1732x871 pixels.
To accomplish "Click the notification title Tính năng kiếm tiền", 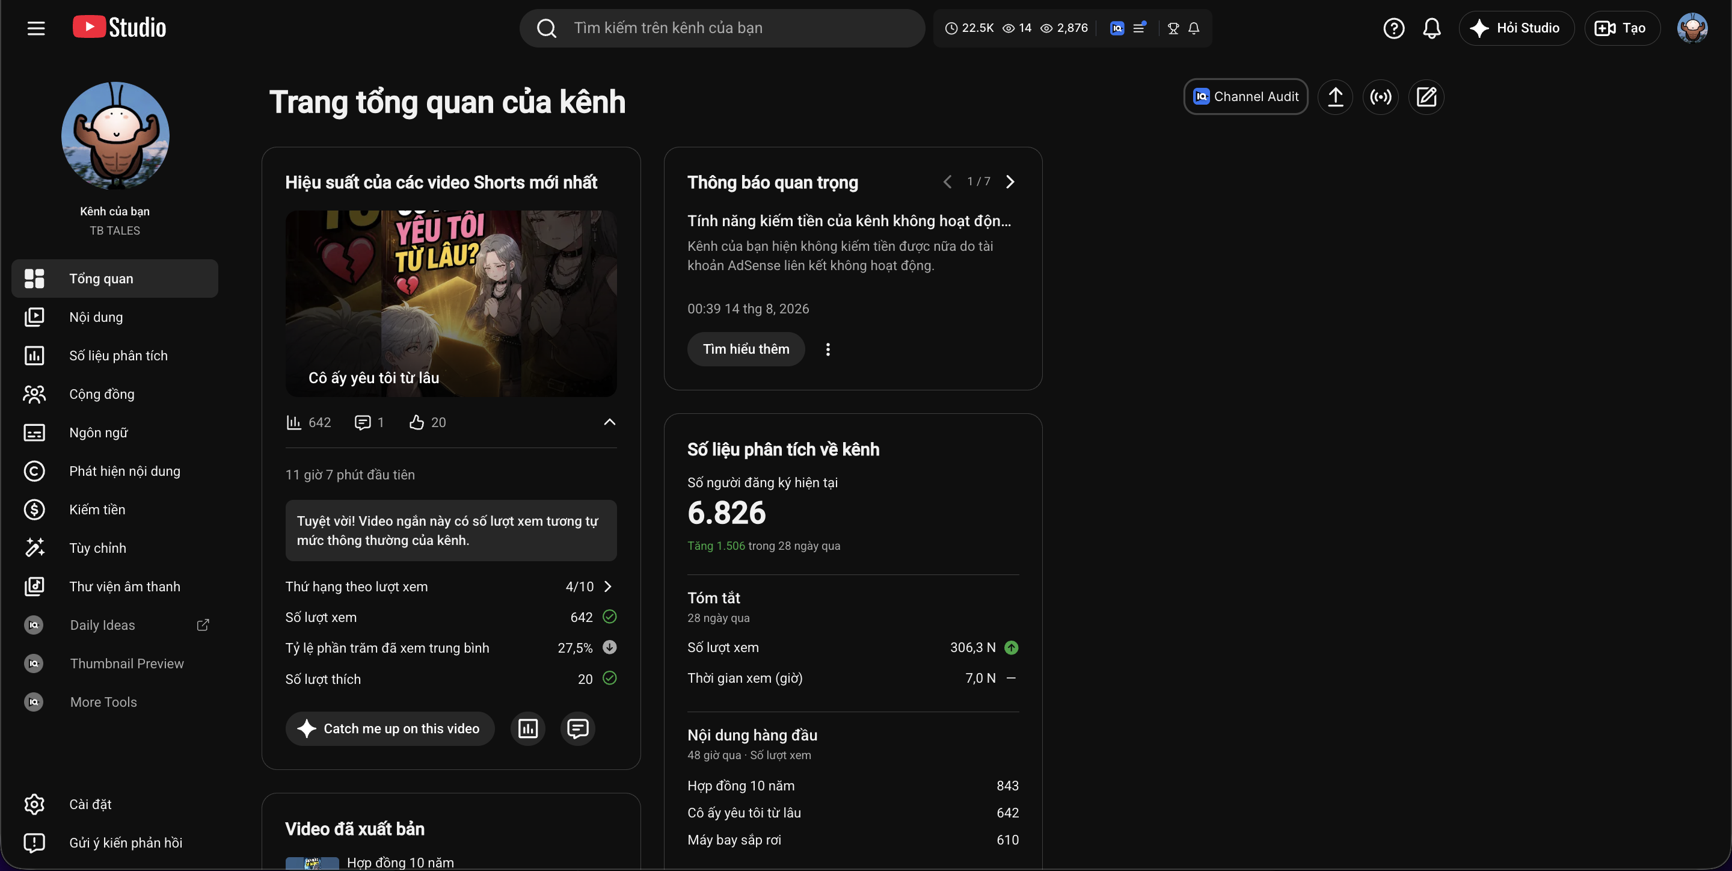I will (x=849, y=221).
